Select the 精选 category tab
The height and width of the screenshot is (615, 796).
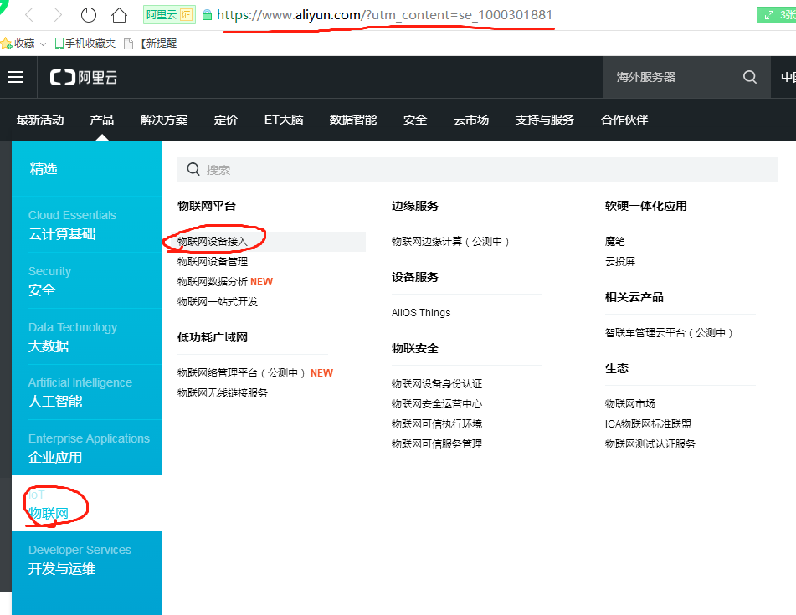coord(87,168)
